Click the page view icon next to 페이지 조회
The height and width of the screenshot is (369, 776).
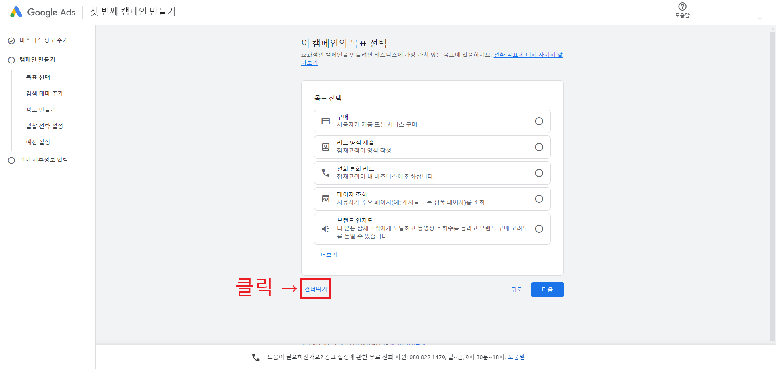click(x=326, y=198)
